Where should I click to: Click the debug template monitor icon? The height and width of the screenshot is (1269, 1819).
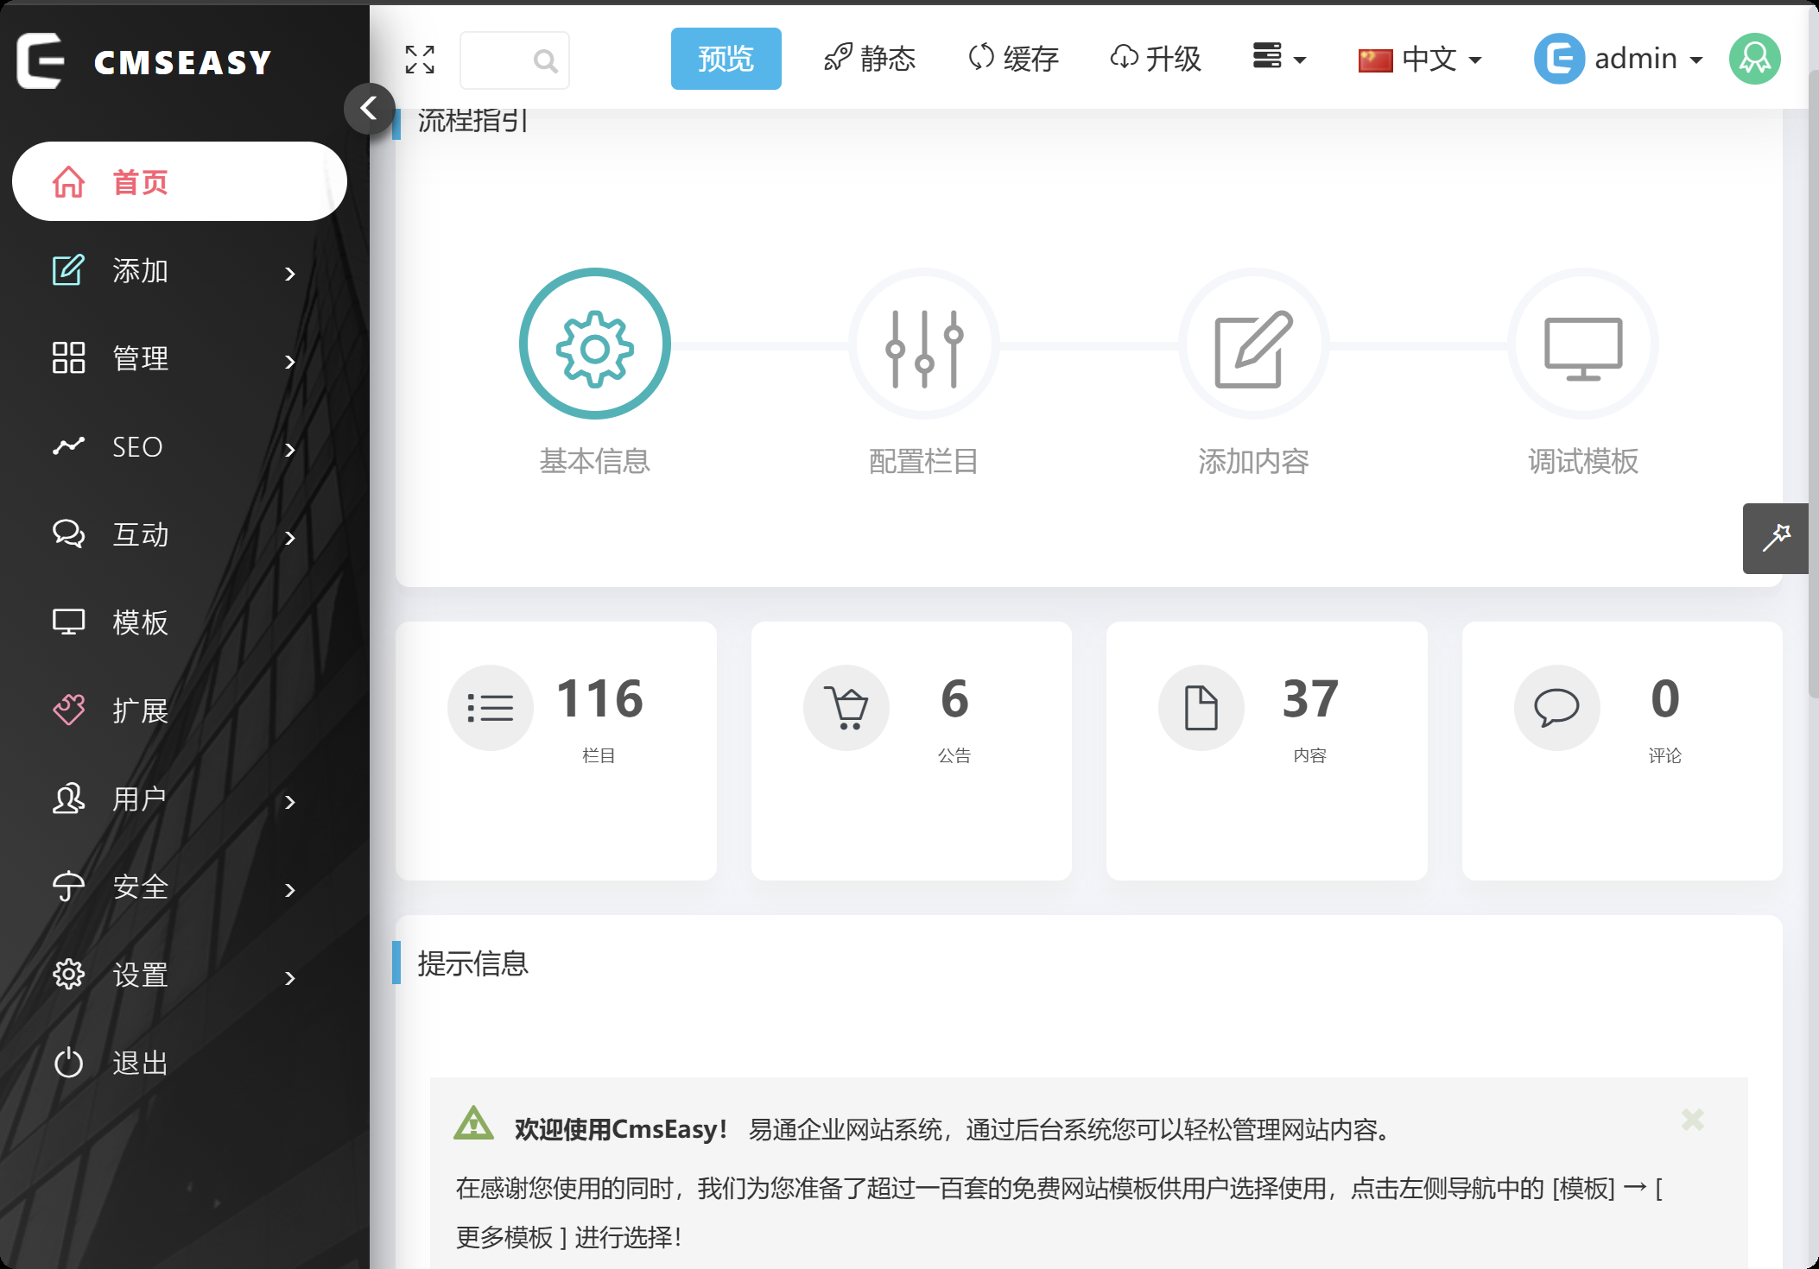click(x=1582, y=344)
